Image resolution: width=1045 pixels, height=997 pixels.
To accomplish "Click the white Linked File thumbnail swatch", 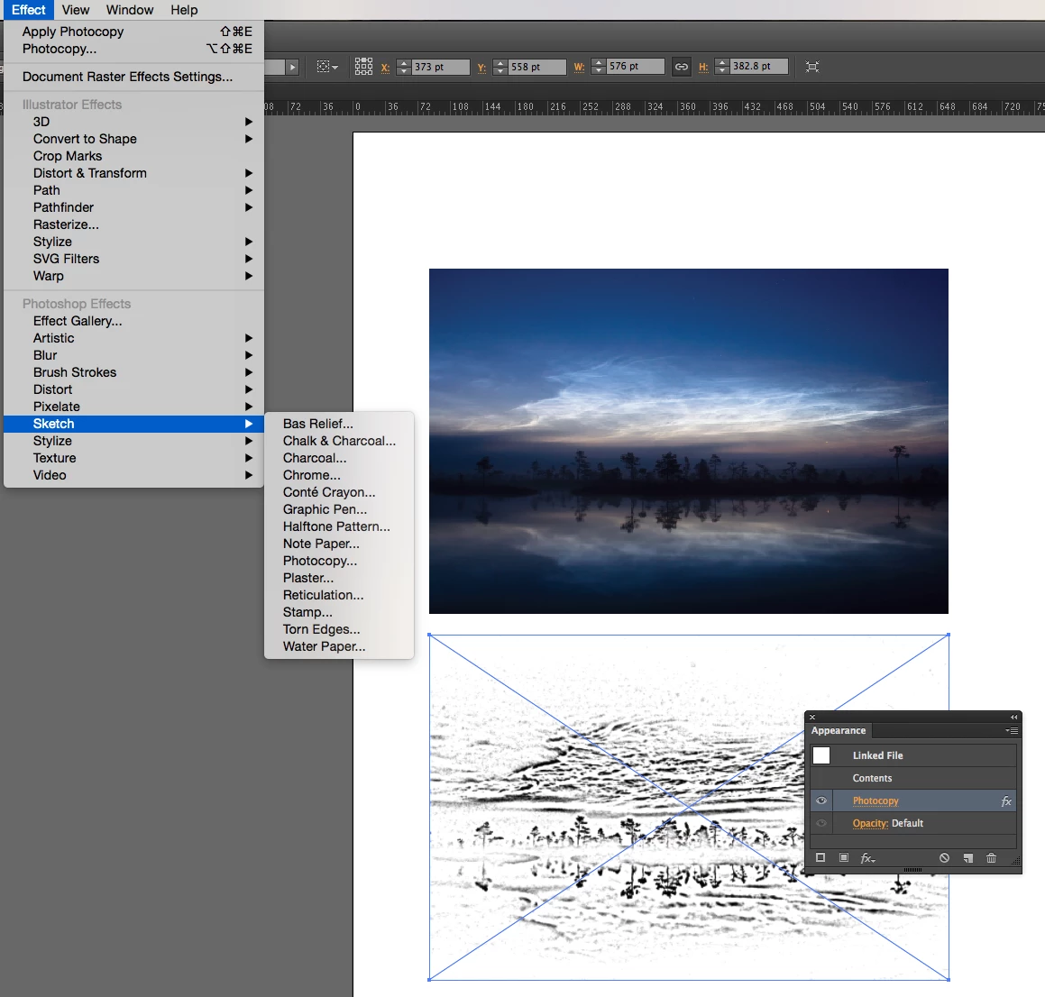I will click(821, 755).
